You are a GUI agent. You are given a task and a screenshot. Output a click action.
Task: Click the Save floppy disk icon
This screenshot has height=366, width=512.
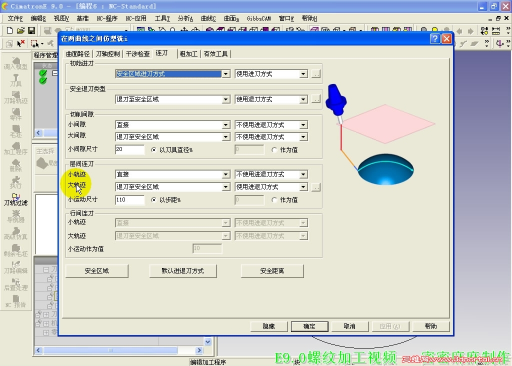31,30
